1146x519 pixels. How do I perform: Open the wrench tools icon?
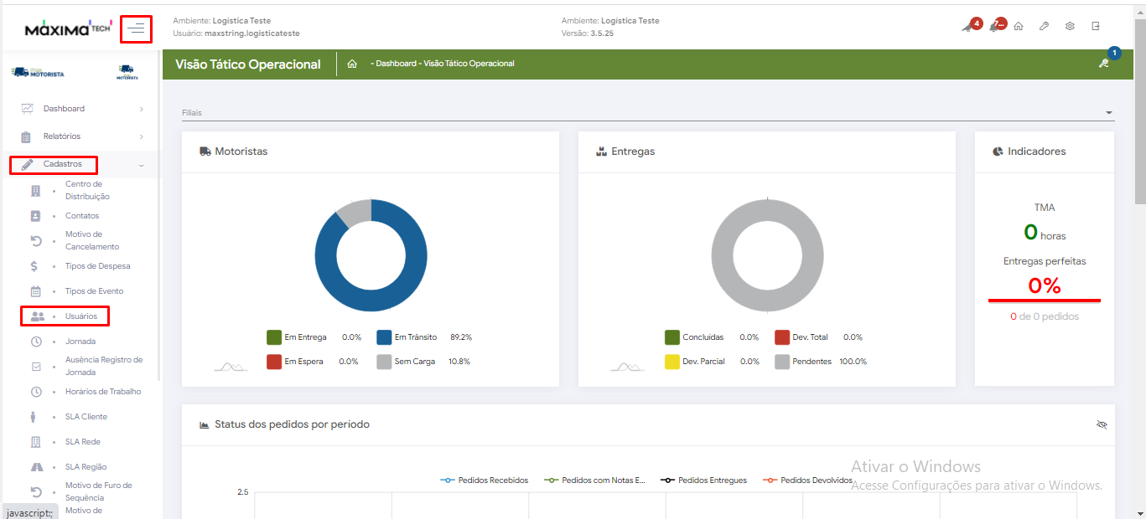pos(1044,26)
